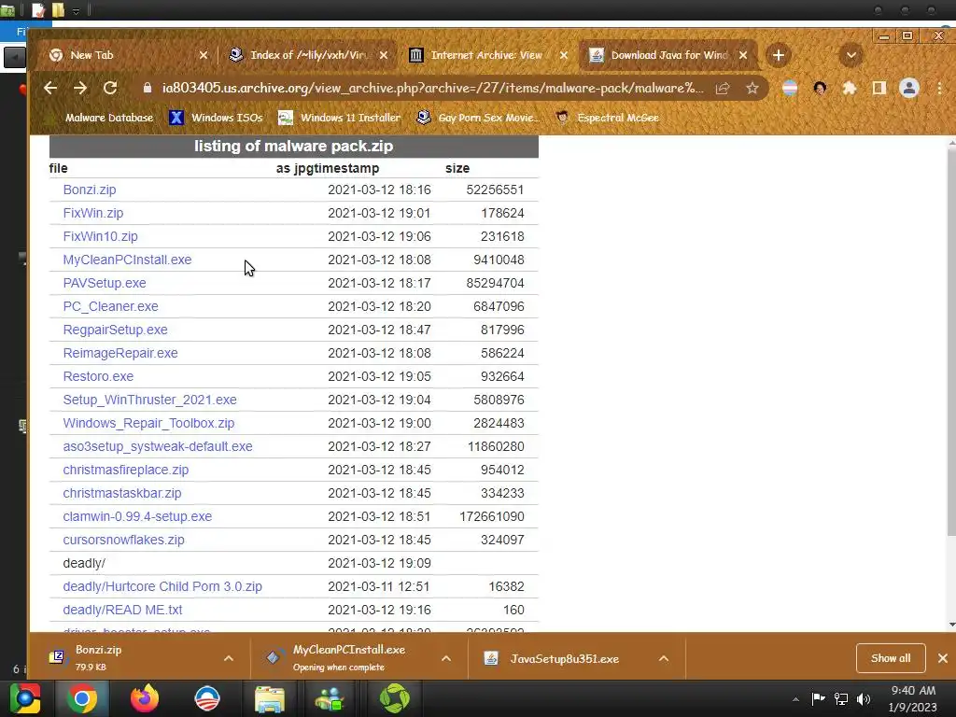
Task: Click the page vertical scrollbar thumb
Action: tap(951, 342)
